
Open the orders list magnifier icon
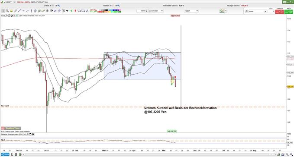point(59,6)
